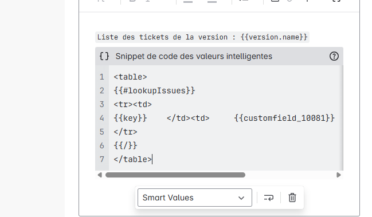
Task: Click the {{#lookupIssues}} code line
Action: [154, 90]
